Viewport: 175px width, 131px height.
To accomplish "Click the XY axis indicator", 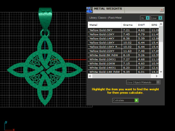I will click(9, 126).
